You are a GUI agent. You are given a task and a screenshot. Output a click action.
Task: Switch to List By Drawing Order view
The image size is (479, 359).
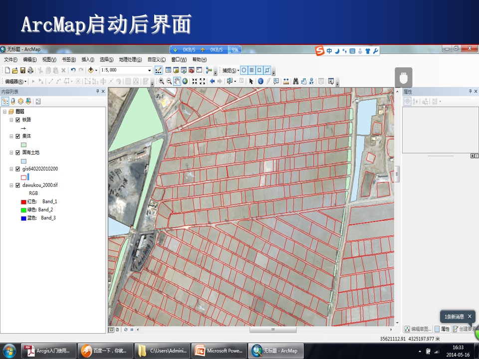[5, 101]
